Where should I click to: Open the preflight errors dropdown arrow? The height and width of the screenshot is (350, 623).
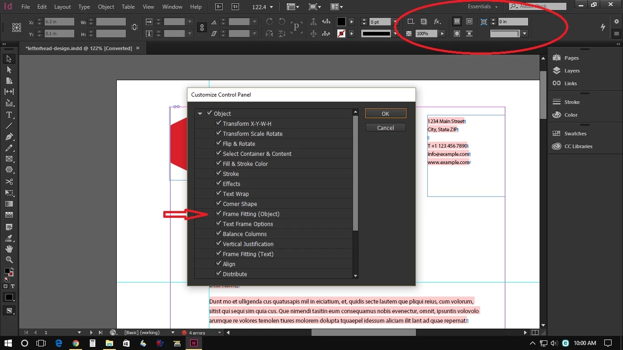219,333
